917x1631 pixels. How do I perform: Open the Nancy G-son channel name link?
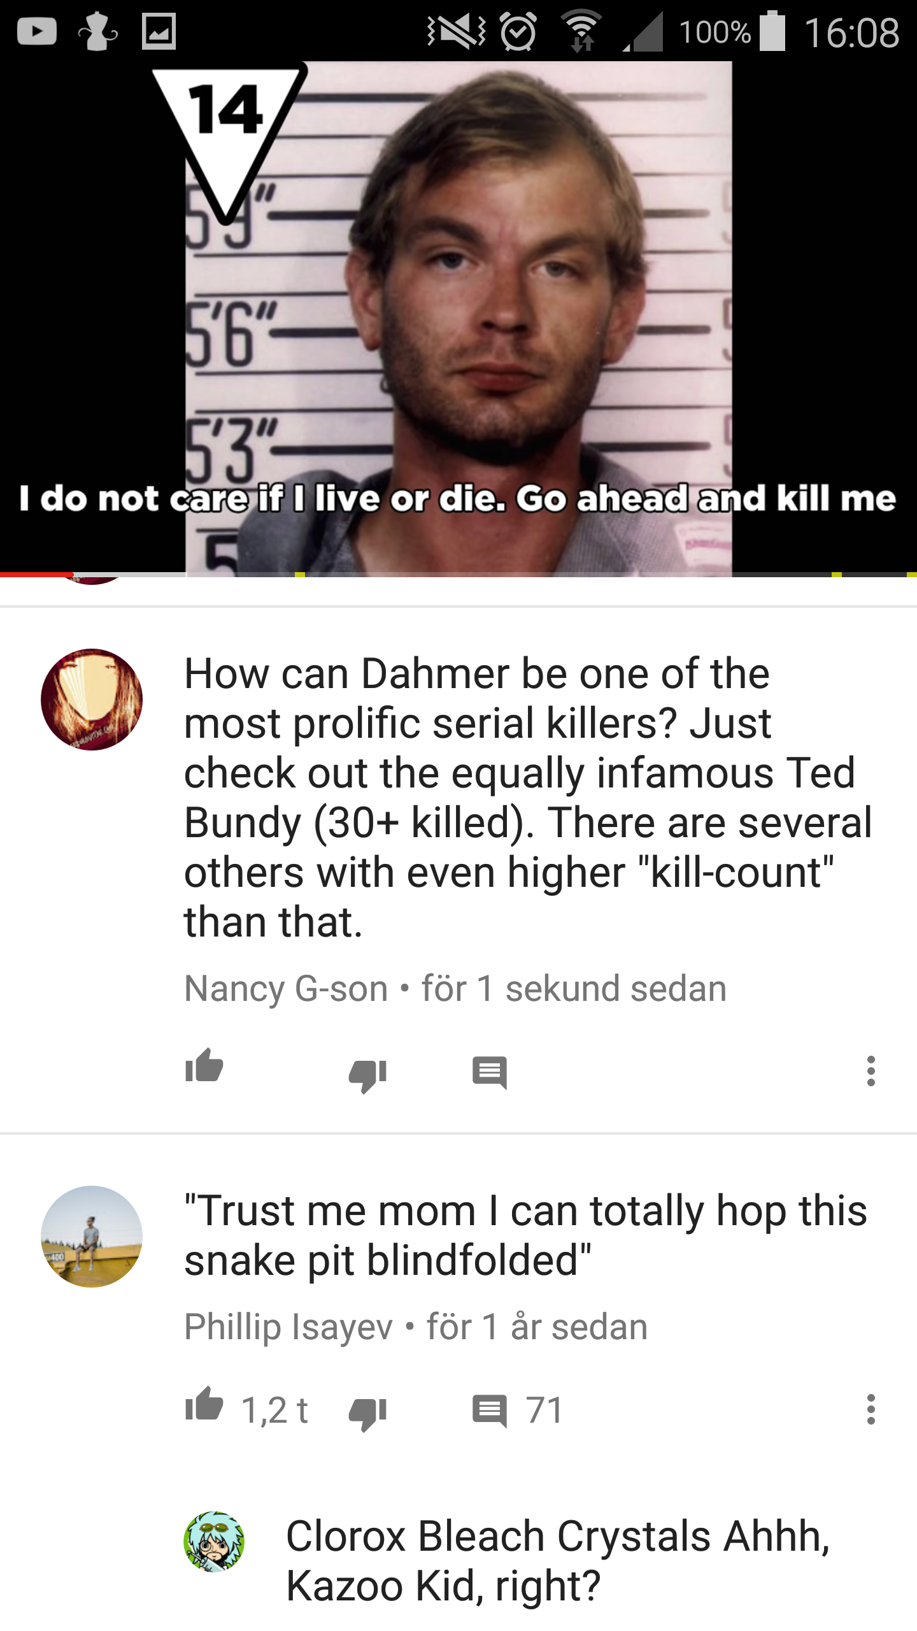(x=286, y=989)
